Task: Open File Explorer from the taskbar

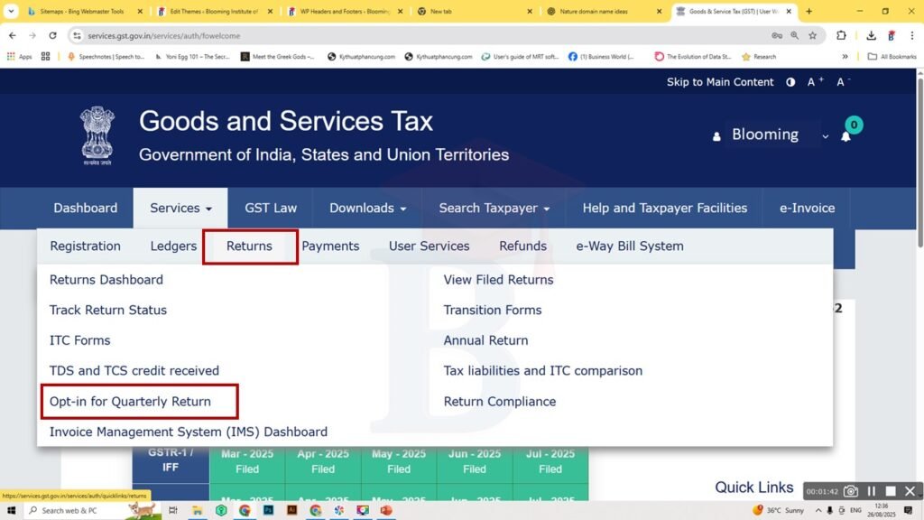Action: [197, 510]
